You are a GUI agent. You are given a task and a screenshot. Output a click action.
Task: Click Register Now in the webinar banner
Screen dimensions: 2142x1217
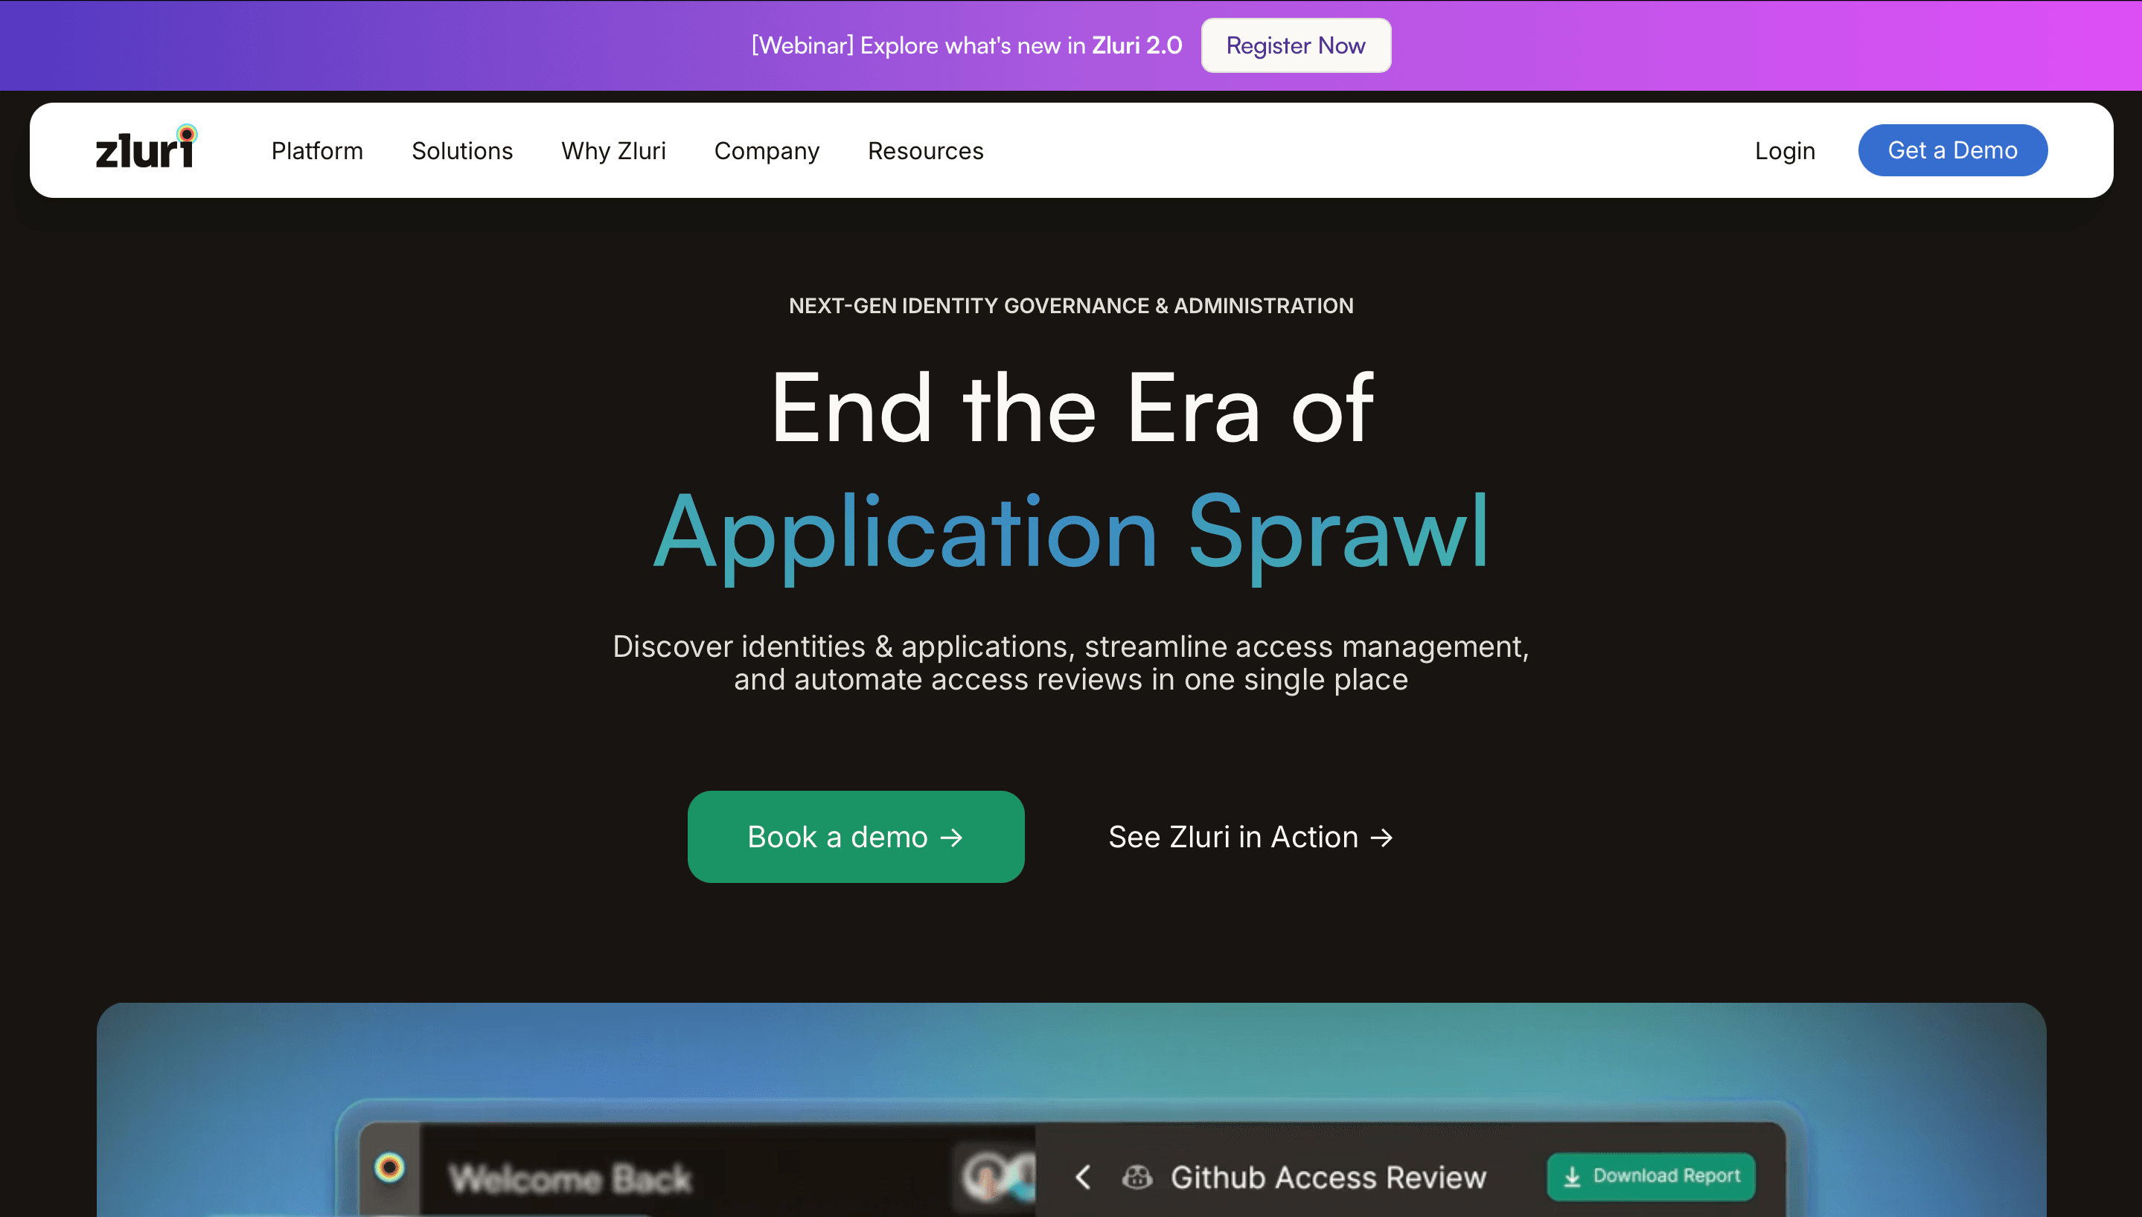(1295, 45)
